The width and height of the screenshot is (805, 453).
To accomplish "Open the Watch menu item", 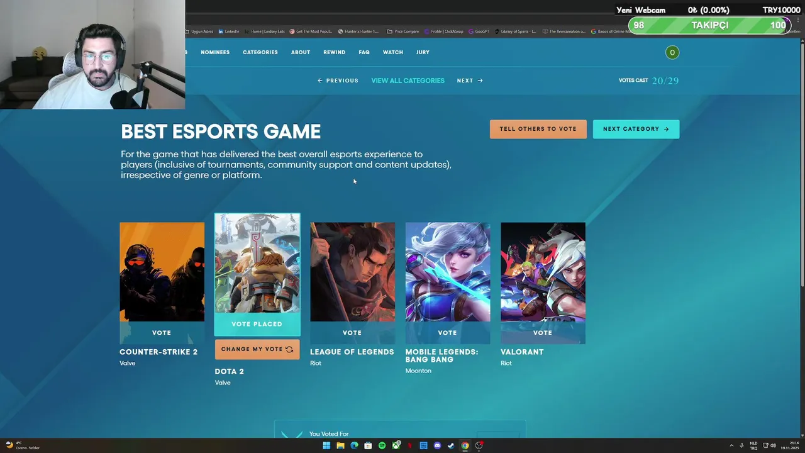I will (393, 52).
